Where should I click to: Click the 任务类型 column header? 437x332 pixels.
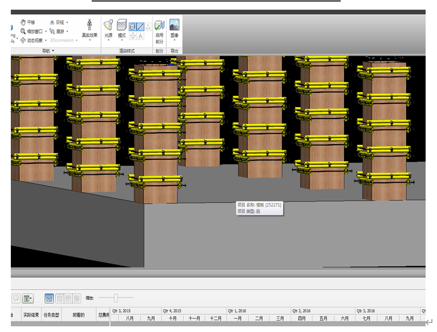click(x=51, y=315)
